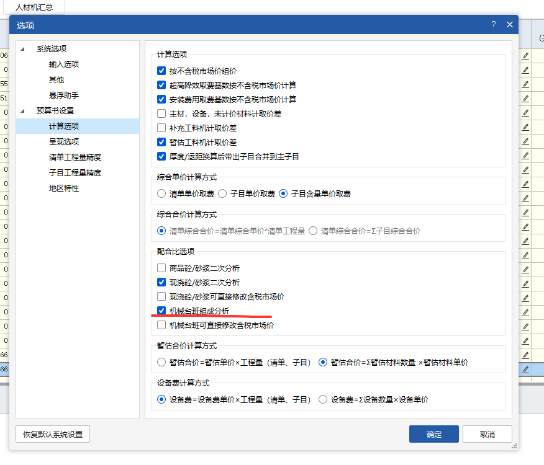Collapse the 系统选项 tree node
544x465 pixels.
point(22,48)
